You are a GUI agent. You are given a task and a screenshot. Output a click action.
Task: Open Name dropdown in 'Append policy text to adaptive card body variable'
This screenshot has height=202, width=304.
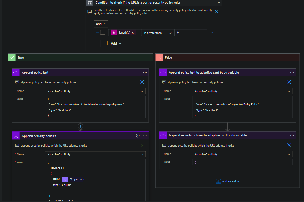click(242, 91)
